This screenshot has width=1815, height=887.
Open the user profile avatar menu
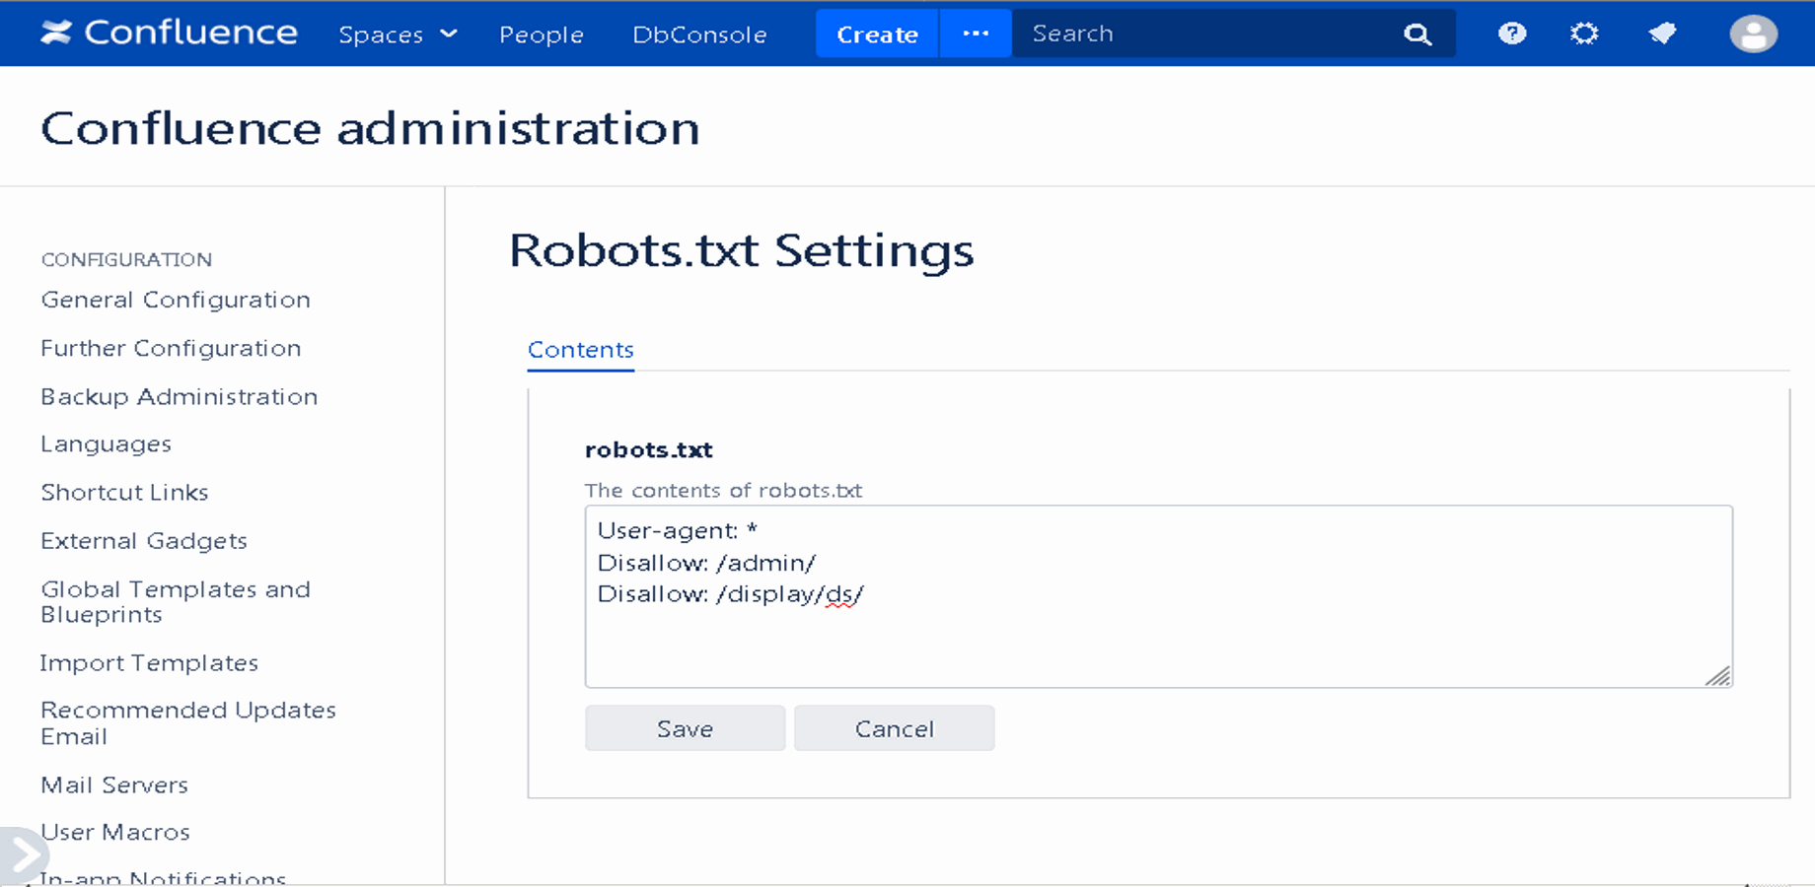pyautogui.click(x=1754, y=34)
